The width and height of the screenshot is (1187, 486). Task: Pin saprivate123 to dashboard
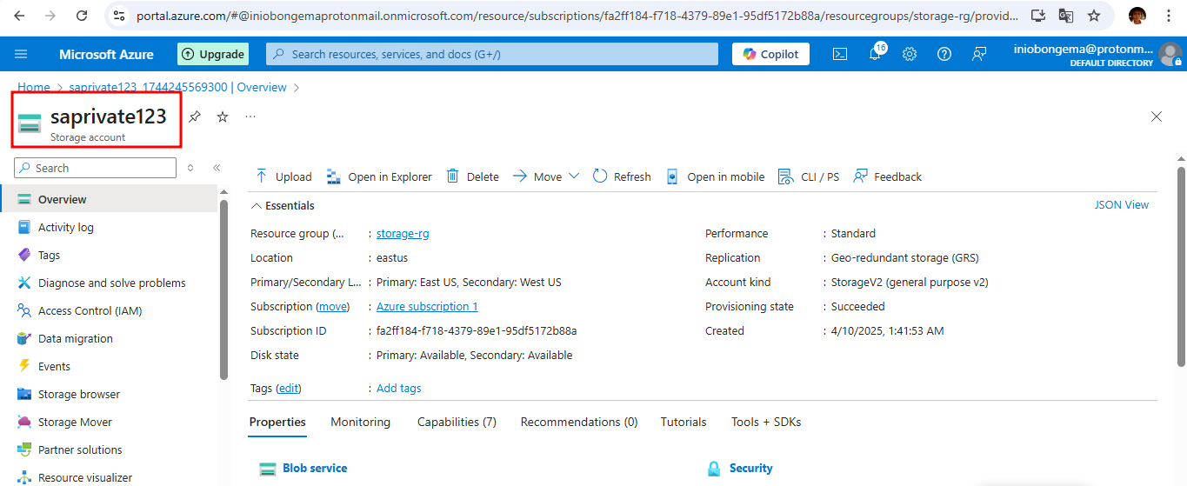195,117
